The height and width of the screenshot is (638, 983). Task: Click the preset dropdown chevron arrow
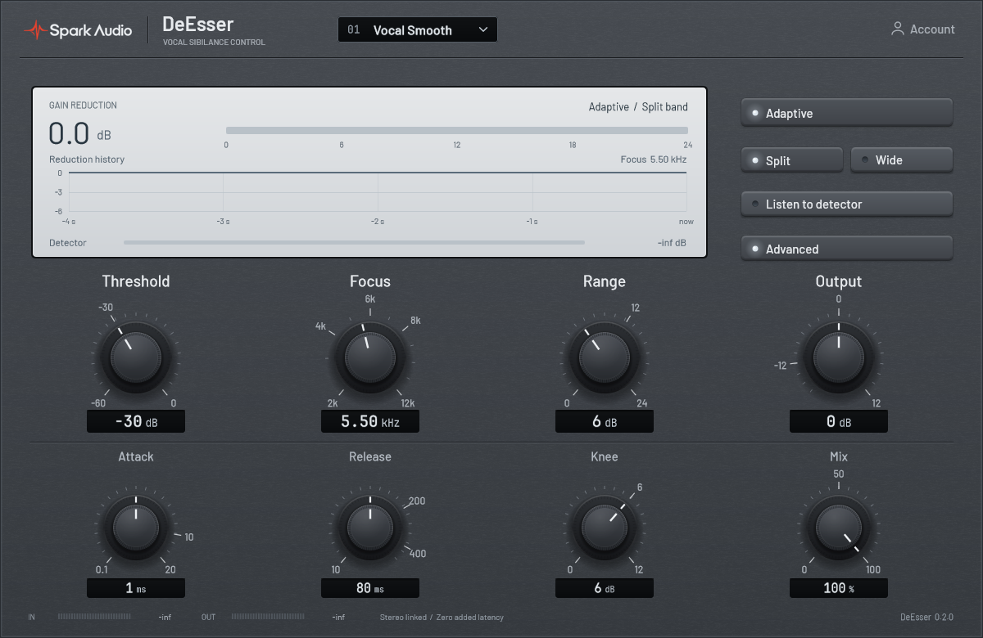point(483,29)
